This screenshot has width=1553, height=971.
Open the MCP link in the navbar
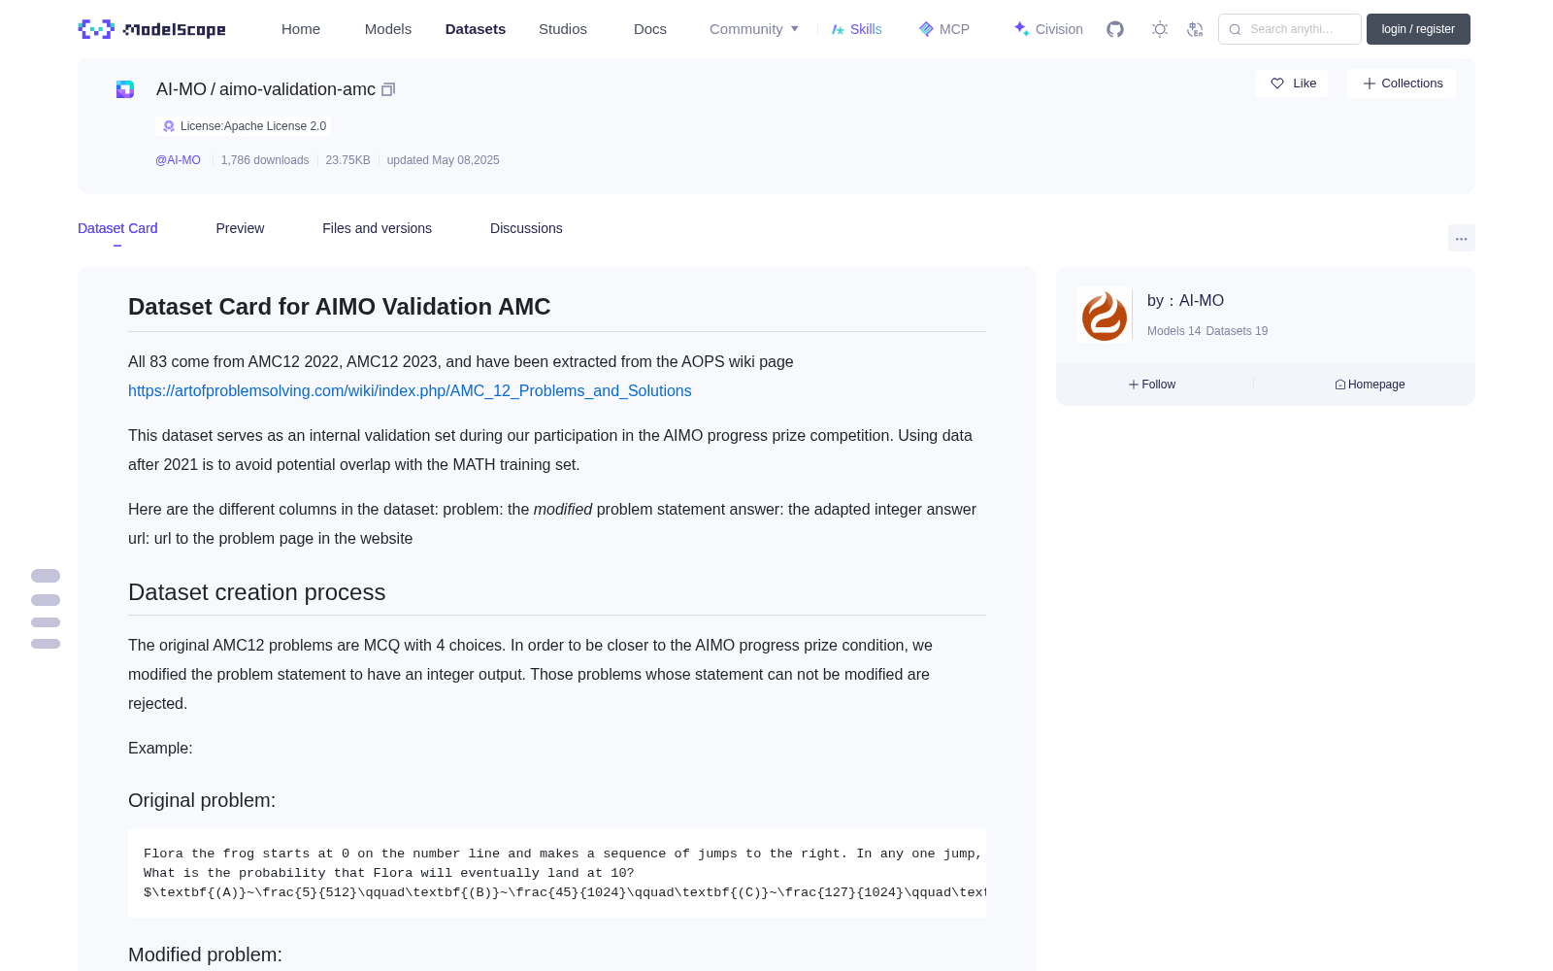[943, 29]
